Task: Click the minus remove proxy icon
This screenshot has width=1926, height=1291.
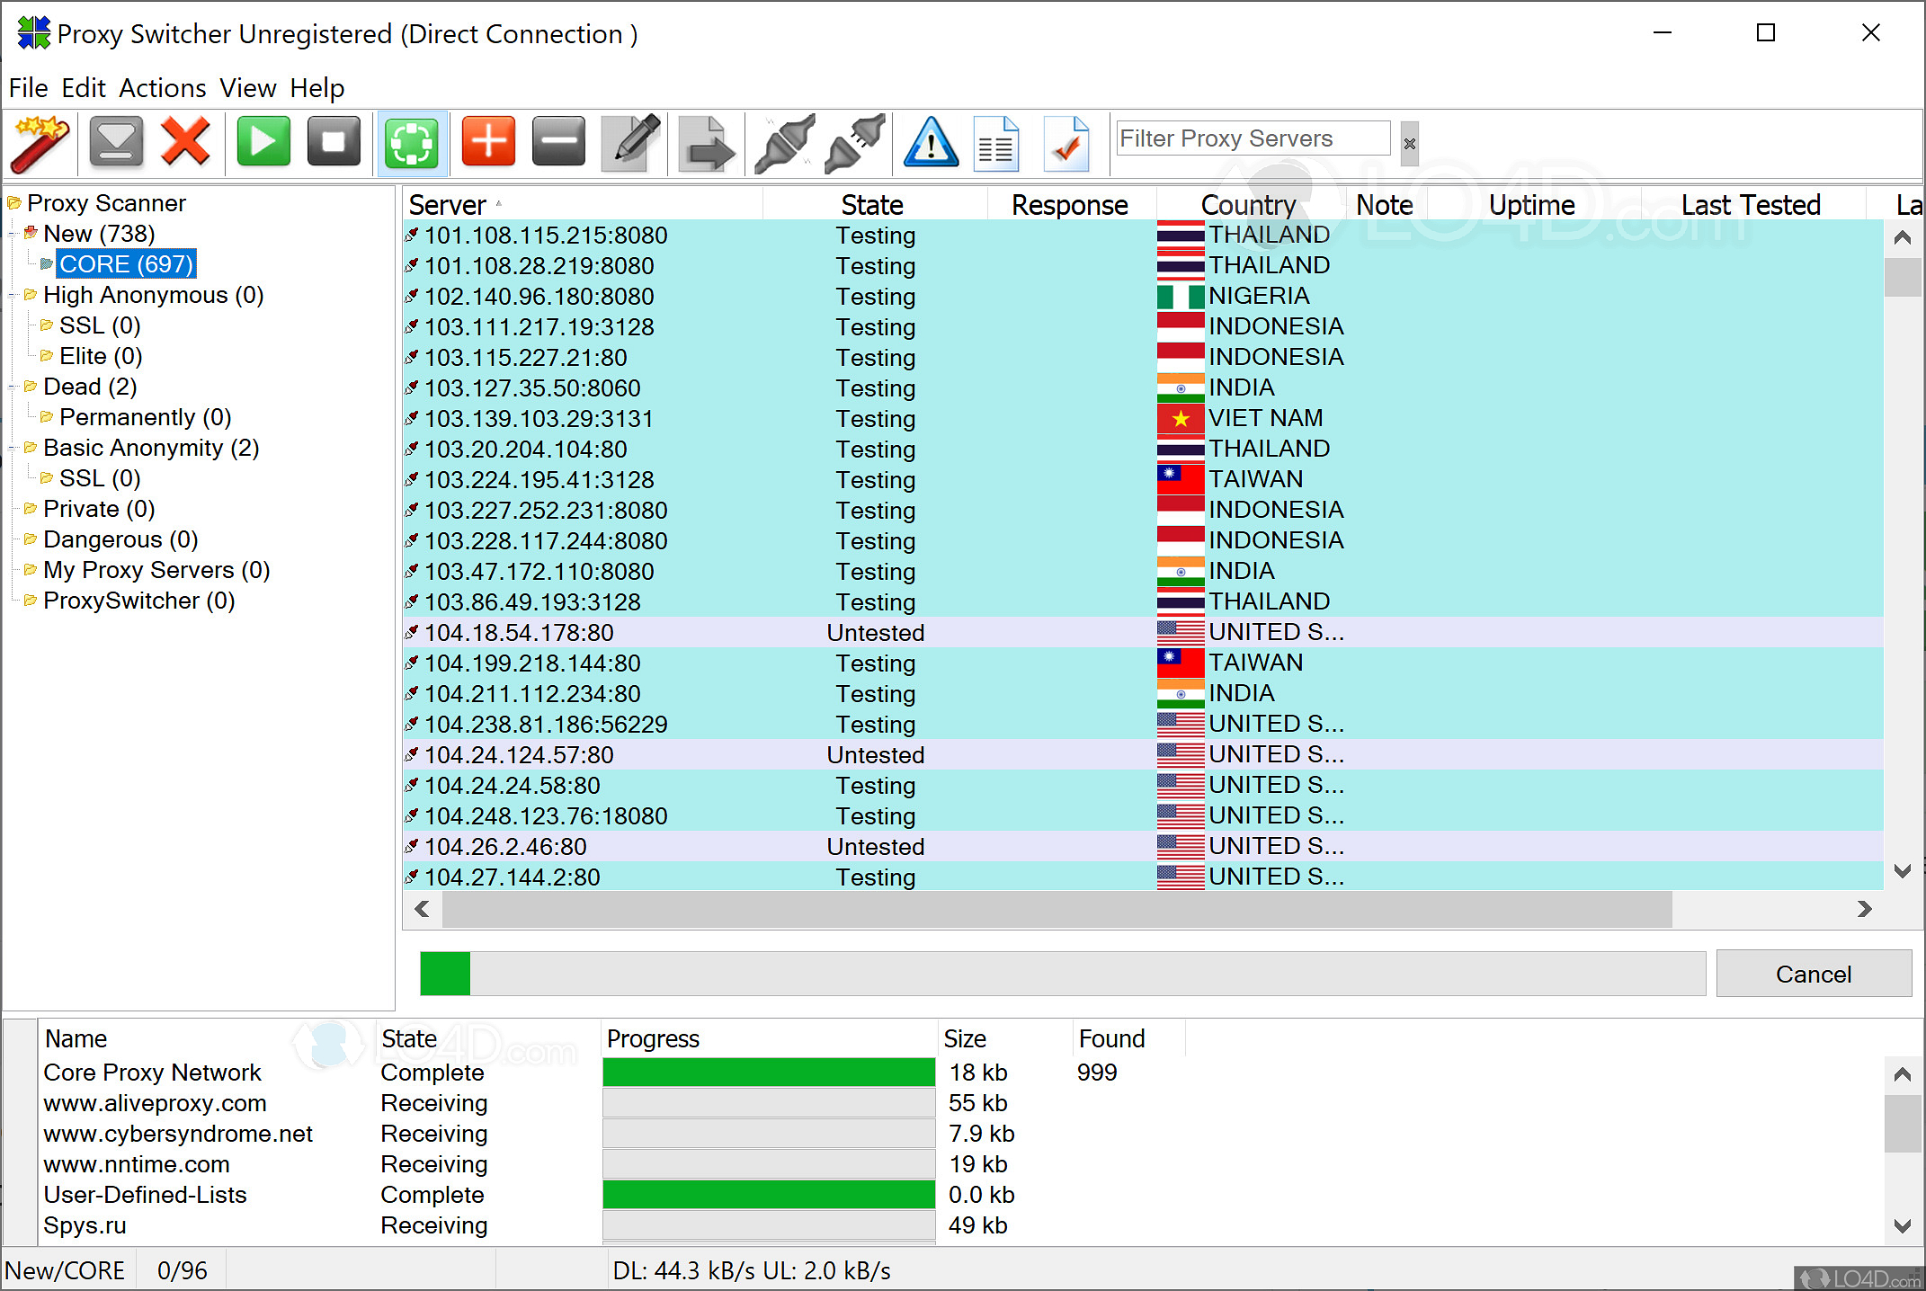Action: [x=558, y=143]
